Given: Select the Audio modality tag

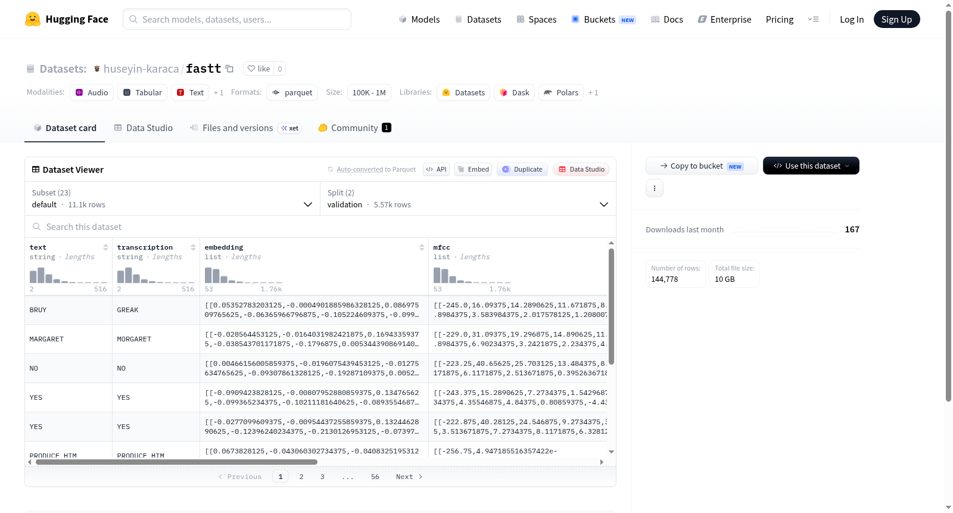Looking at the screenshot, I should (92, 92).
